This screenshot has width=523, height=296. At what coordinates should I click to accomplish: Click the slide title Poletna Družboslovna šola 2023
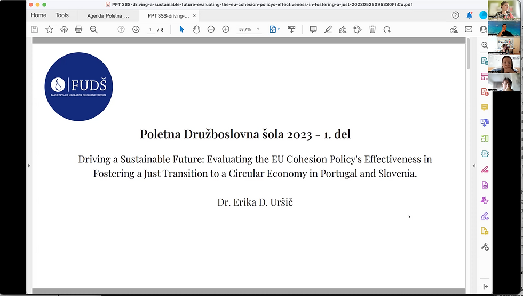click(x=245, y=134)
